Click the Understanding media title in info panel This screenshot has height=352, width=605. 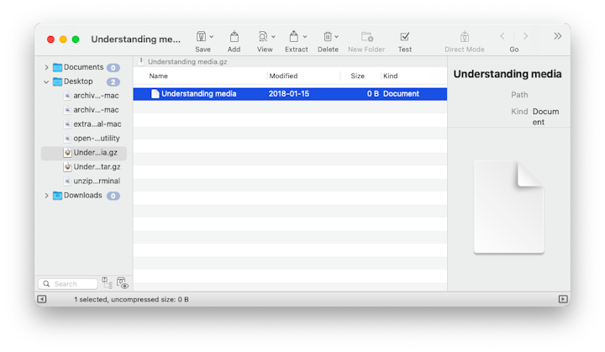click(508, 74)
